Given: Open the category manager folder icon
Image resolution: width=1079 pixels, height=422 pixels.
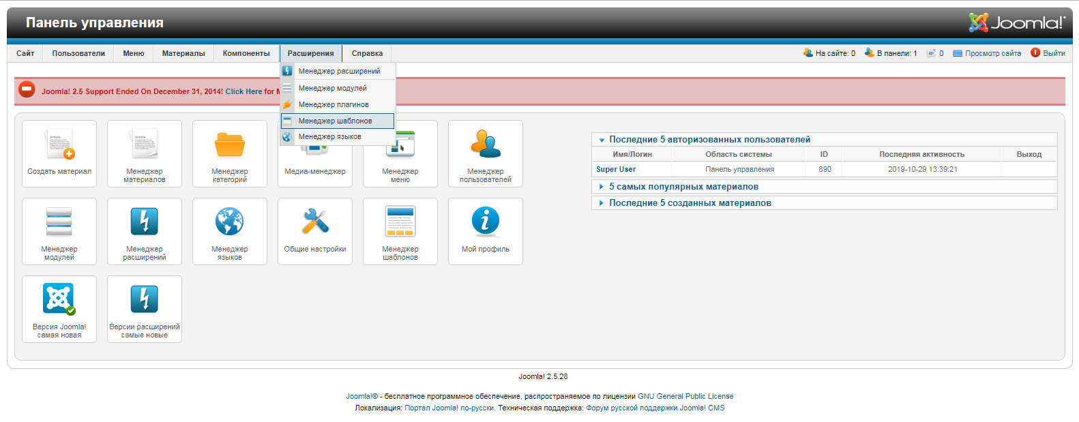Looking at the screenshot, I should [x=230, y=146].
